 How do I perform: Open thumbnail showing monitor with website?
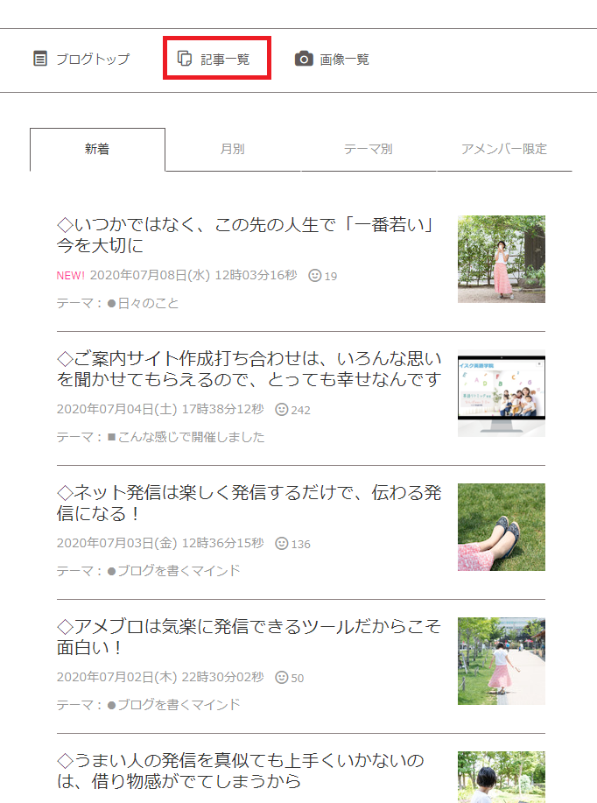point(502,393)
